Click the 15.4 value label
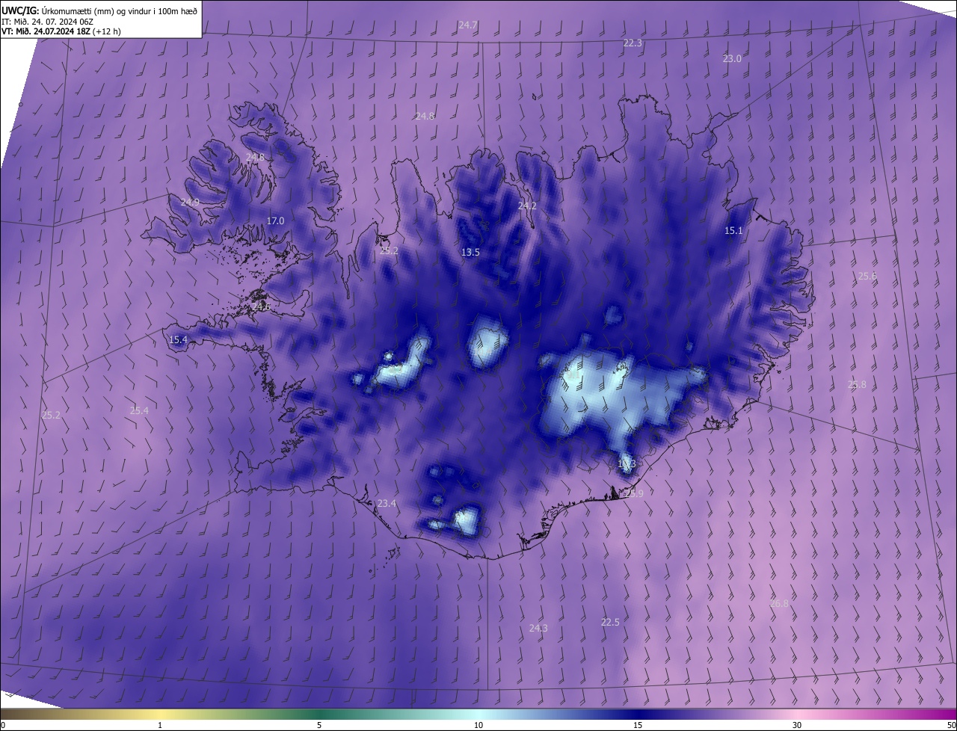The width and height of the screenshot is (957, 731). [x=178, y=340]
